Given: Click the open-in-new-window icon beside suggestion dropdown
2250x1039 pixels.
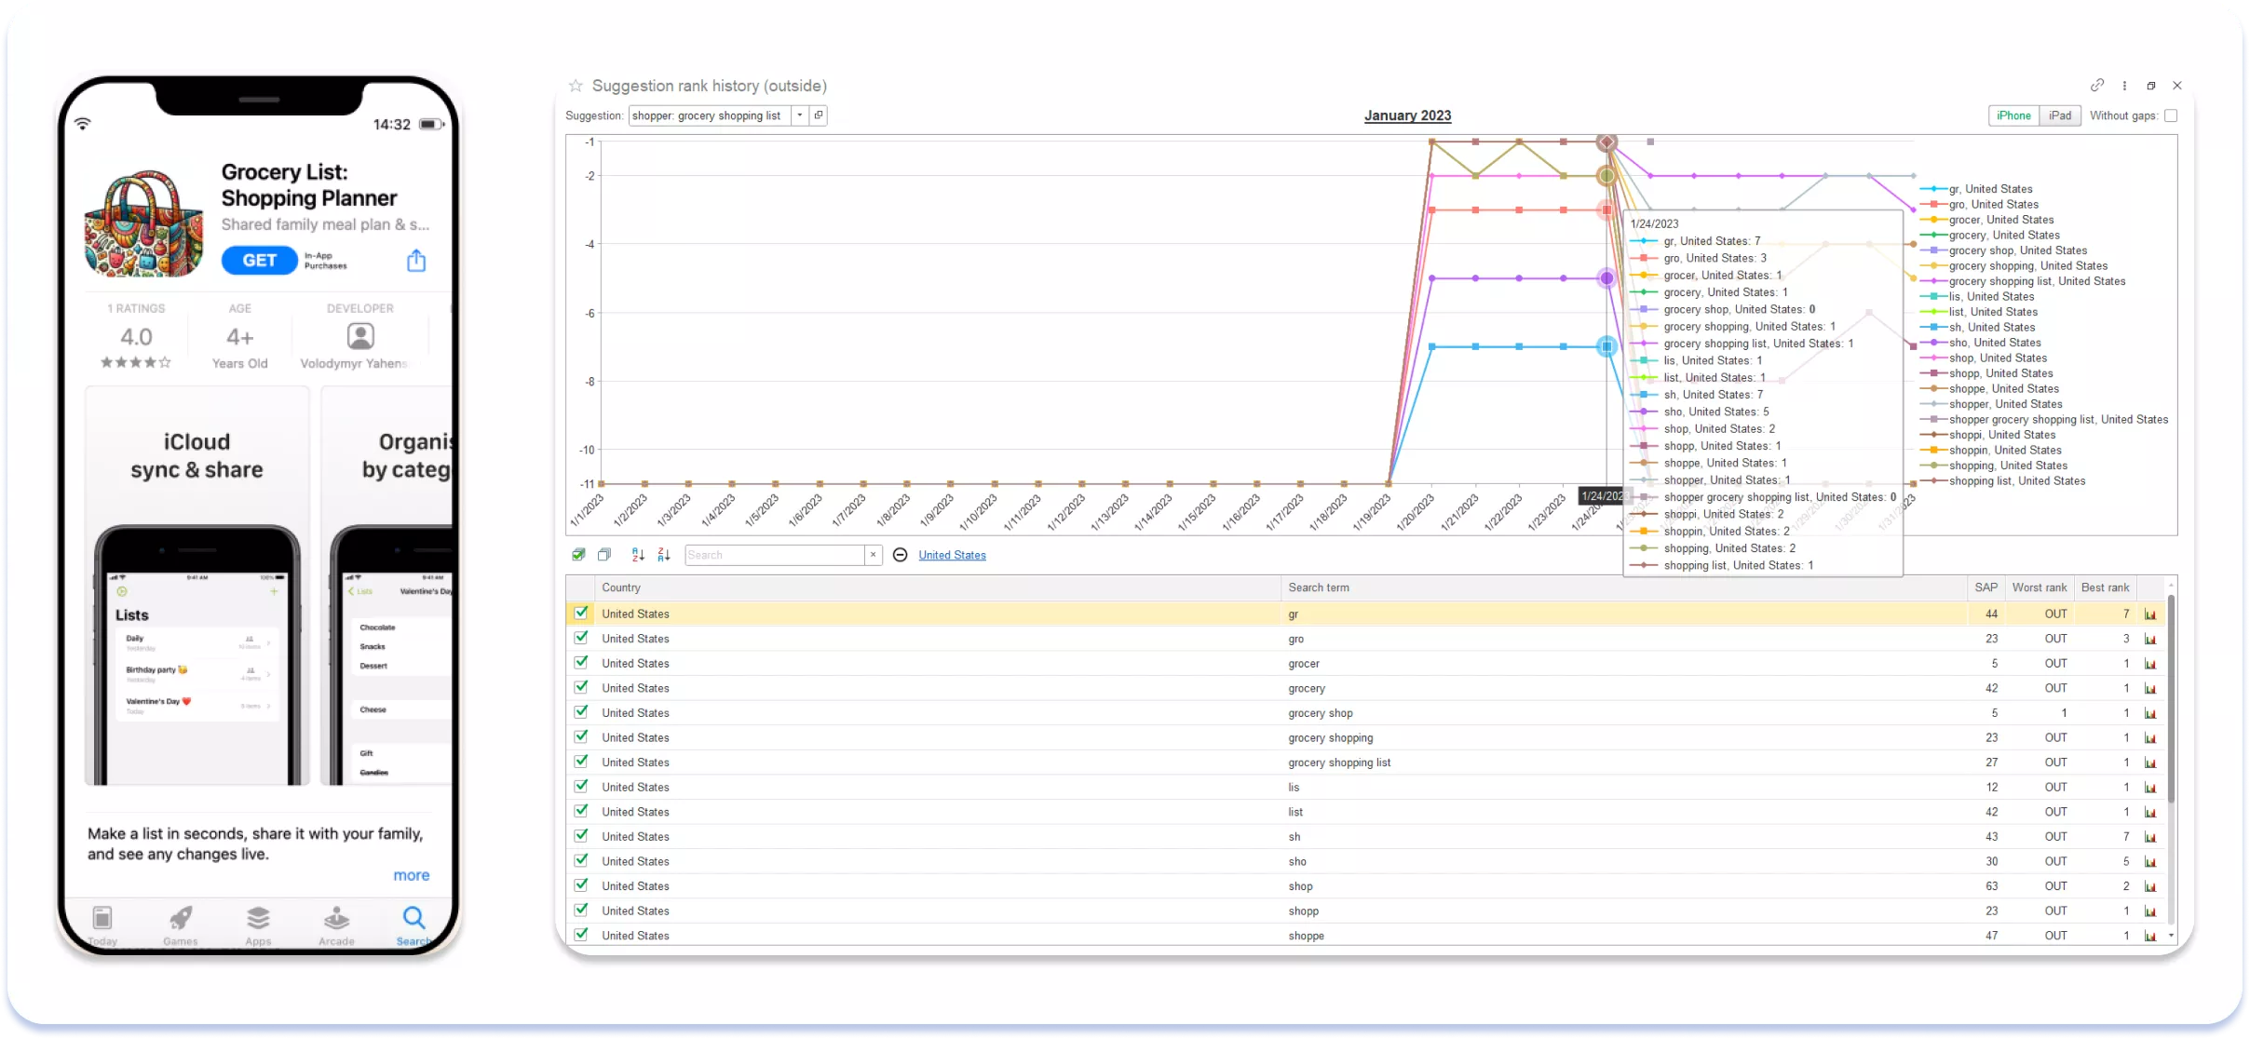Looking at the screenshot, I should [x=819, y=115].
